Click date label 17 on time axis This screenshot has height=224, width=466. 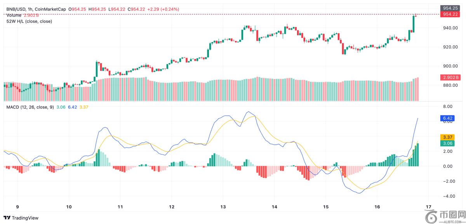pyautogui.click(x=429, y=207)
